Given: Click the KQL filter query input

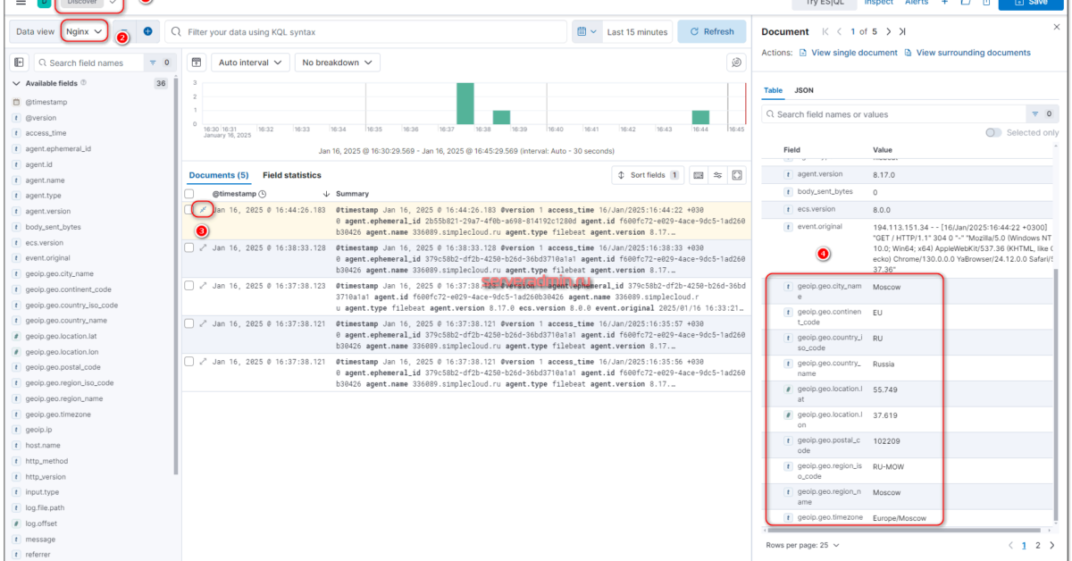Looking at the screenshot, I should pyautogui.click(x=375, y=31).
